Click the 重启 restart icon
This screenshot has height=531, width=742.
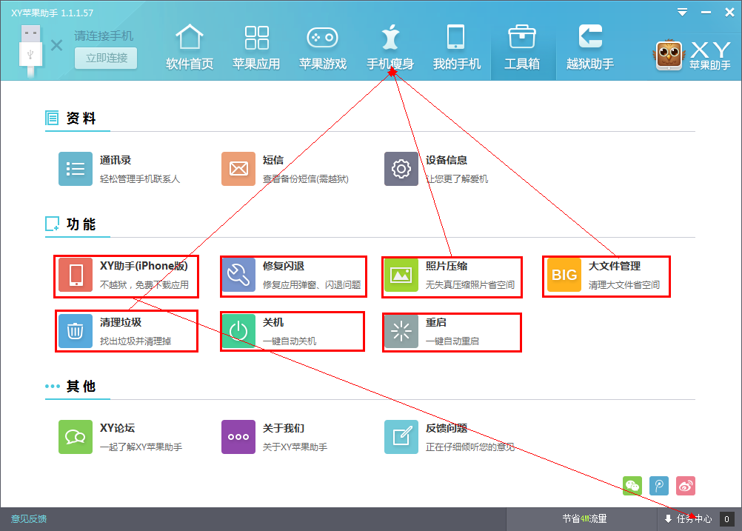tap(401, 331)
